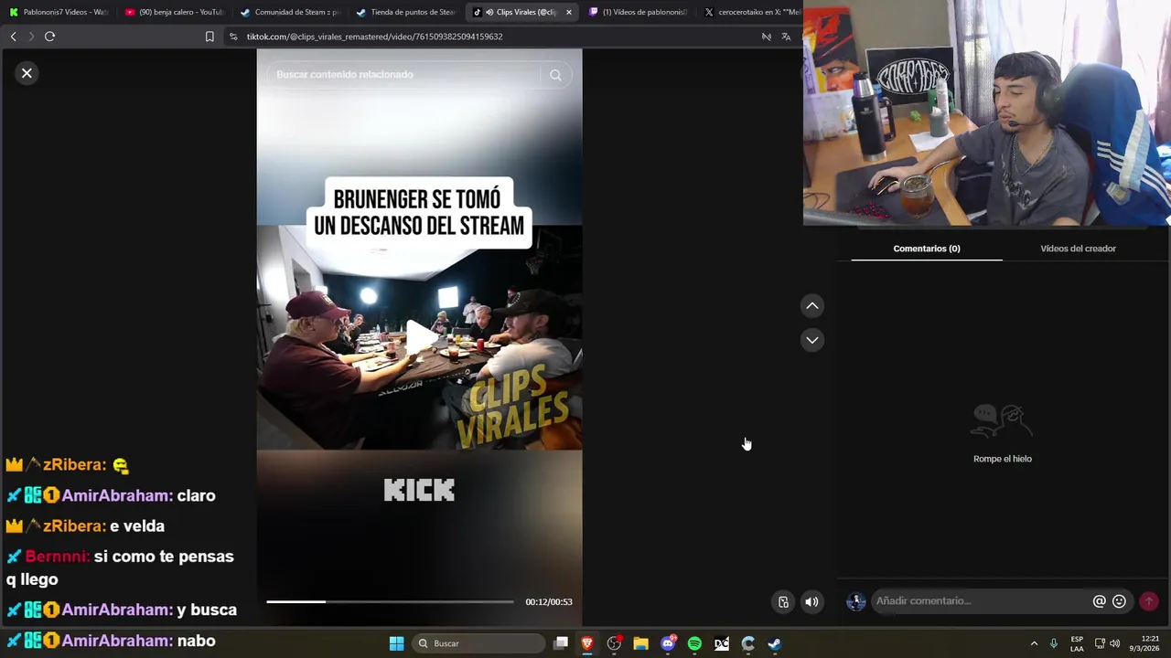1171x658 pixels.
Task: Mute the TikTok video volume
Action: [x=811, y=601]
